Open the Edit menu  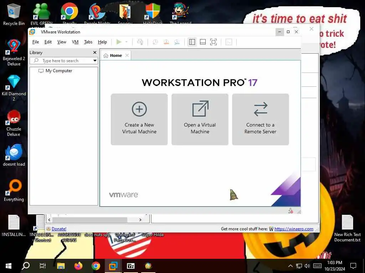(x=48, y=42)
